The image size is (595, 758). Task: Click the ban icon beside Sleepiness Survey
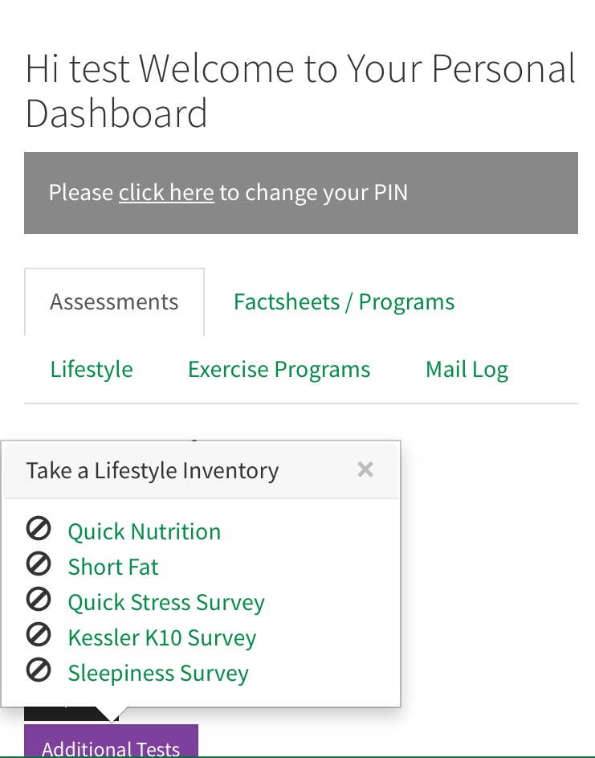click(39, 671)
